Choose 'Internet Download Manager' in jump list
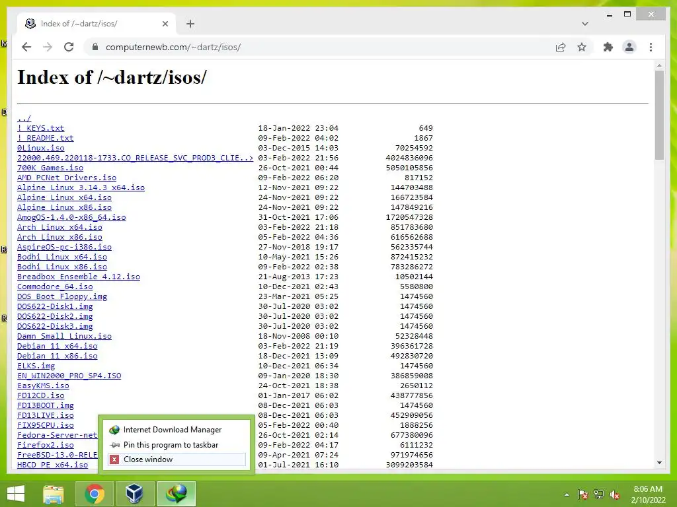This screenshot has height=507, width=677. click(177, 430)
